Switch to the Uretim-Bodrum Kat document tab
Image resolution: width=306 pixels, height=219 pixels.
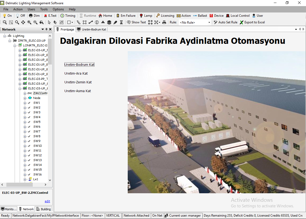(x=92, y=29)
